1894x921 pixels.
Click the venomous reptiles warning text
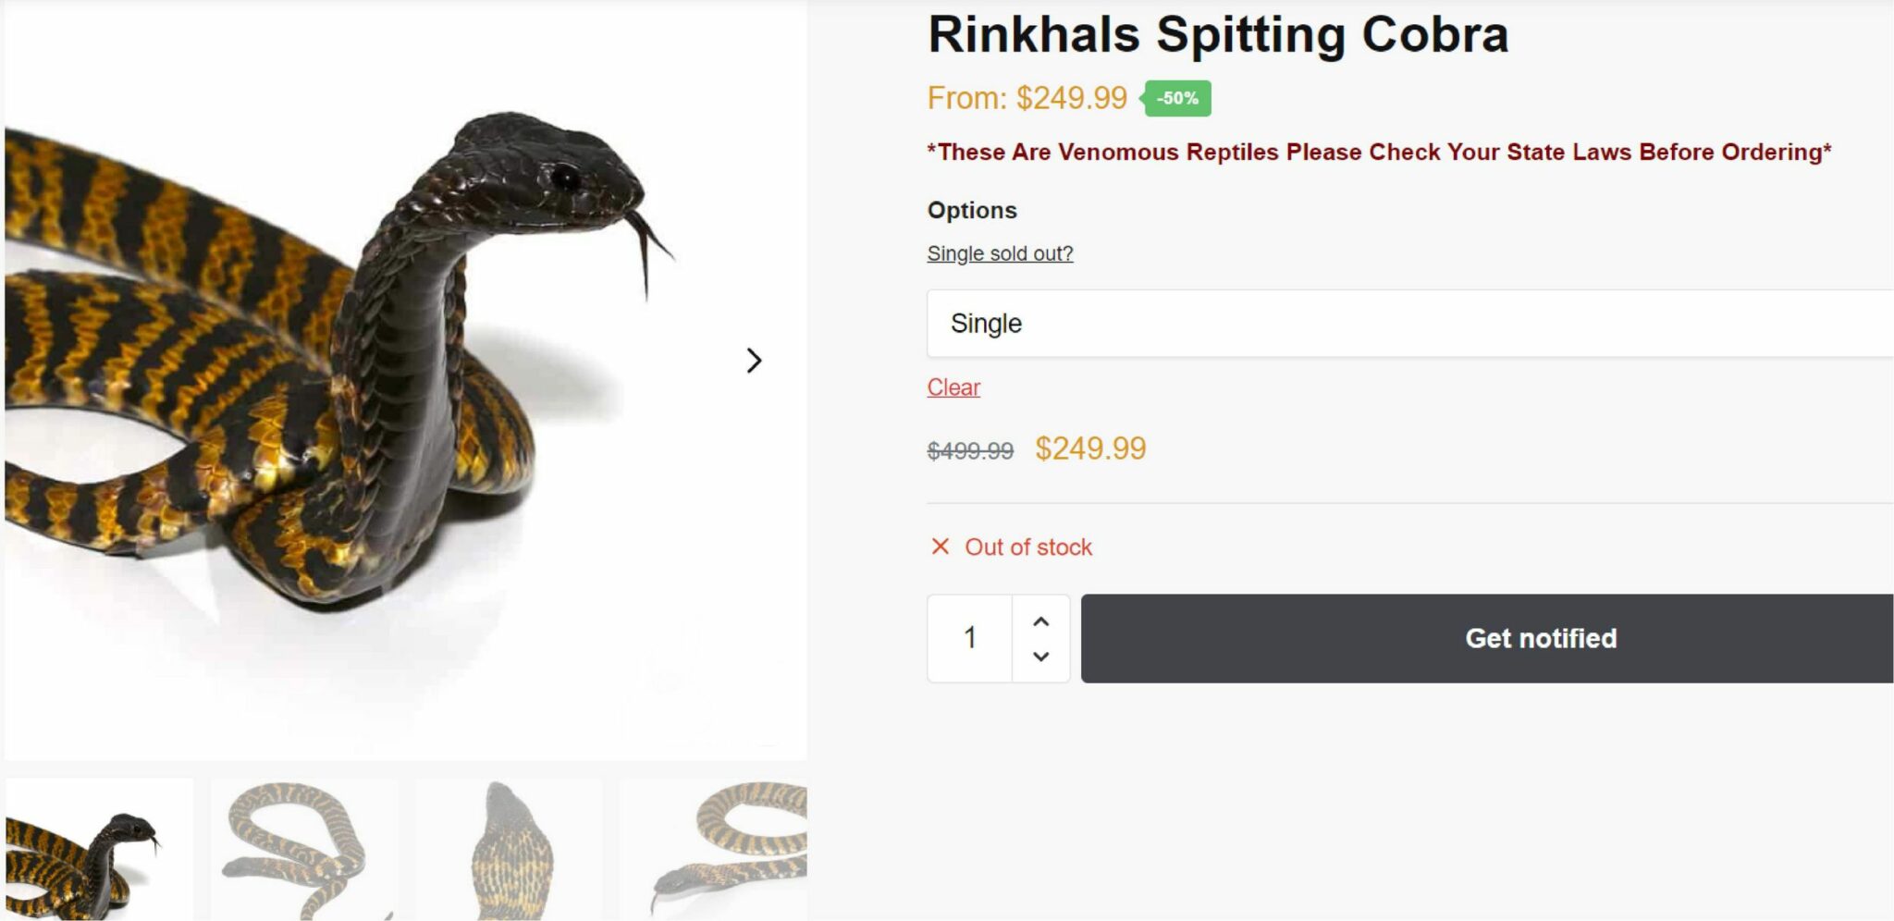click(1379, 152)
